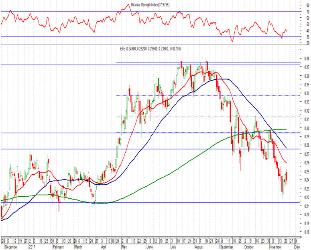Select the February month label
The image size is (311, 250).
point(58,247)
